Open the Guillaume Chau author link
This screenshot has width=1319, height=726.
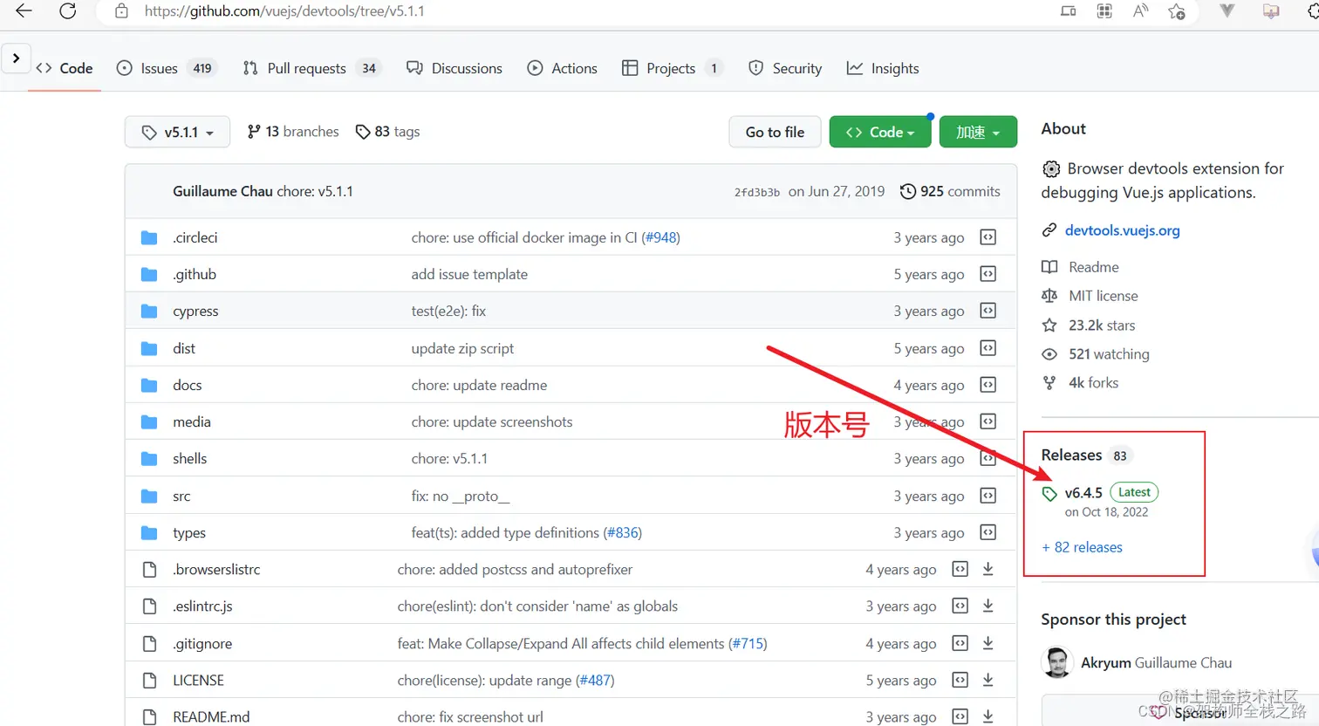[222, 191]
